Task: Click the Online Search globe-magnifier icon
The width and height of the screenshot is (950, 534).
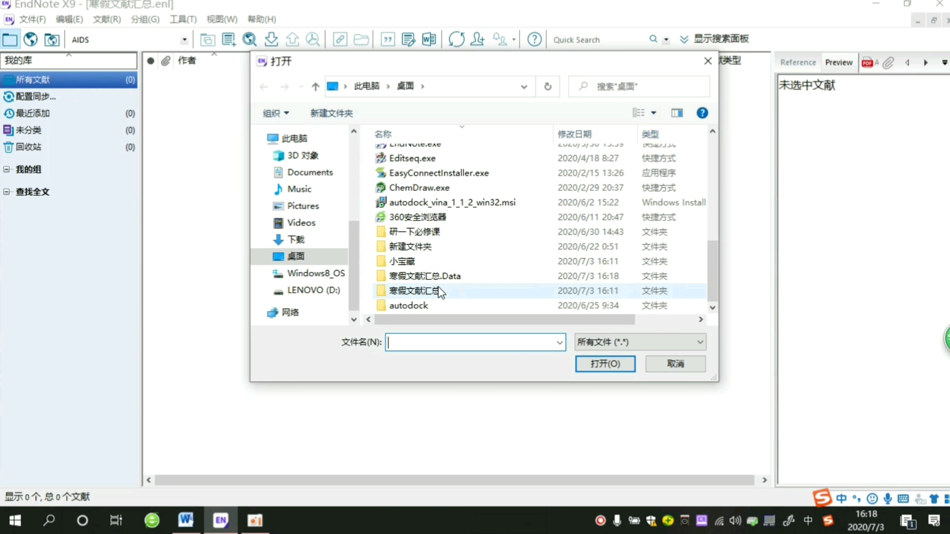Action: [250, 39]
